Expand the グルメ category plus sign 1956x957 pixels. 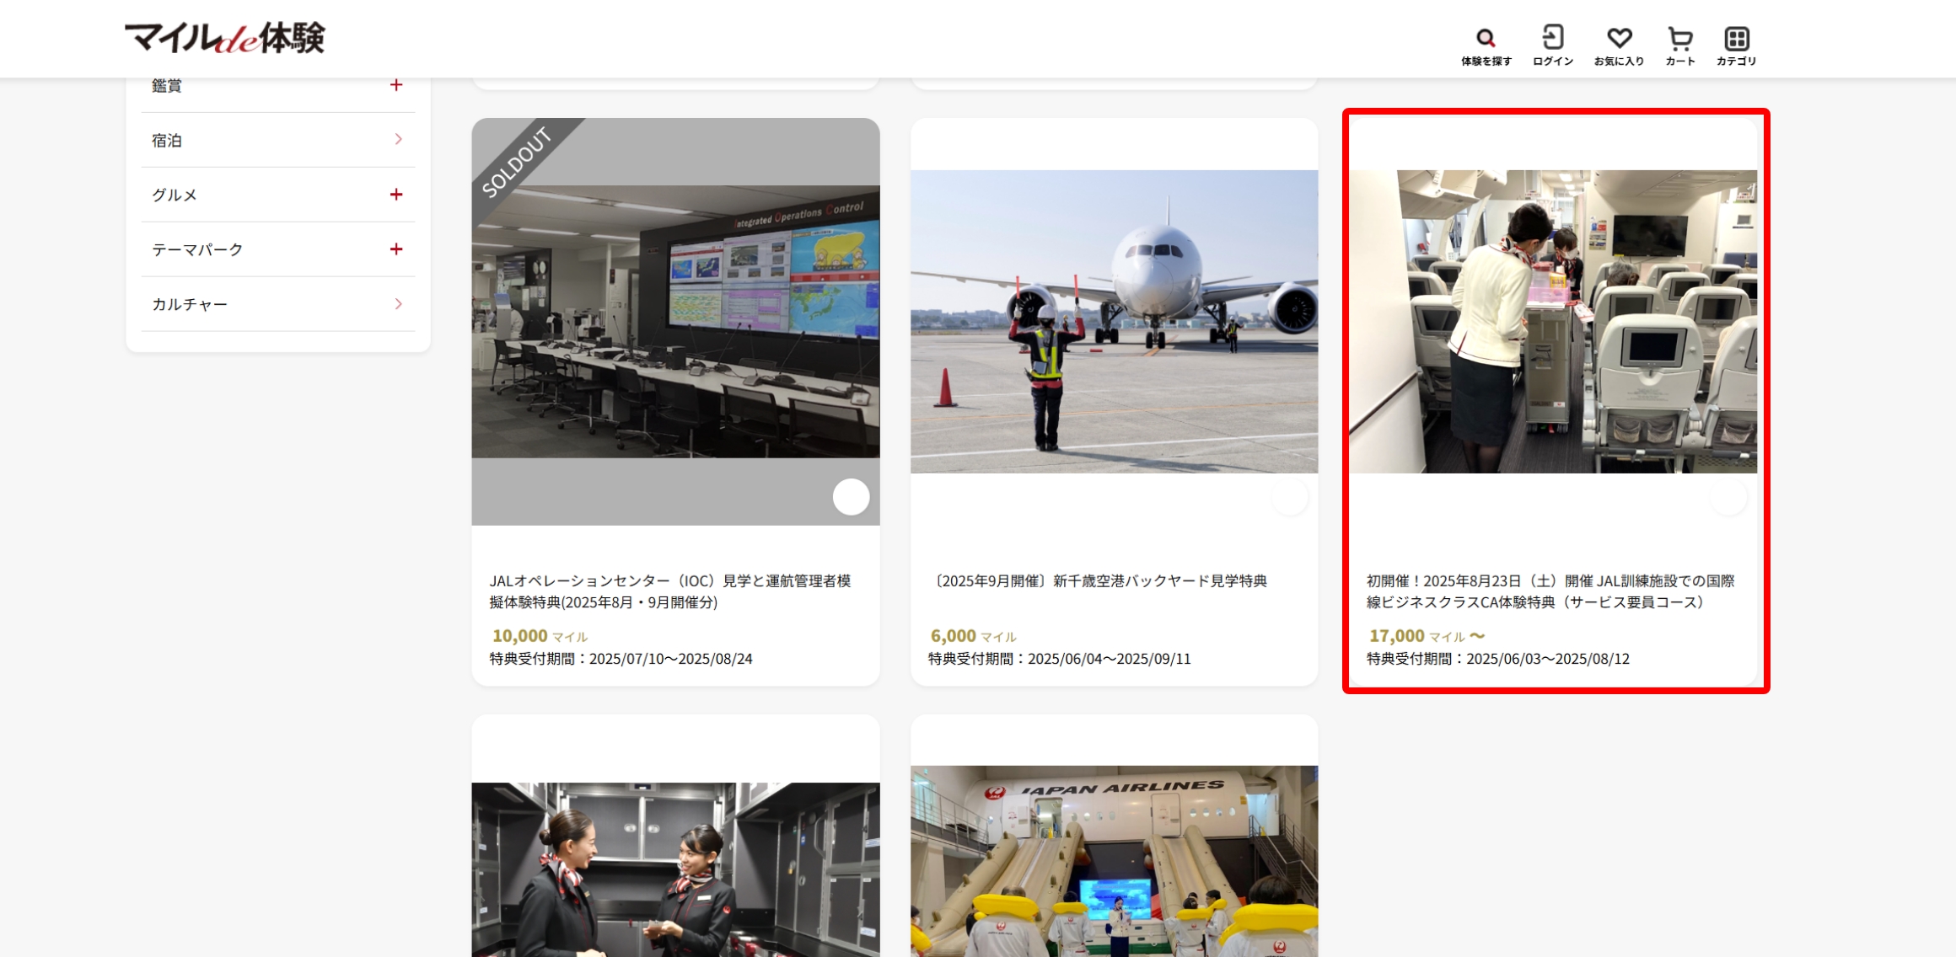pos(396,195)
